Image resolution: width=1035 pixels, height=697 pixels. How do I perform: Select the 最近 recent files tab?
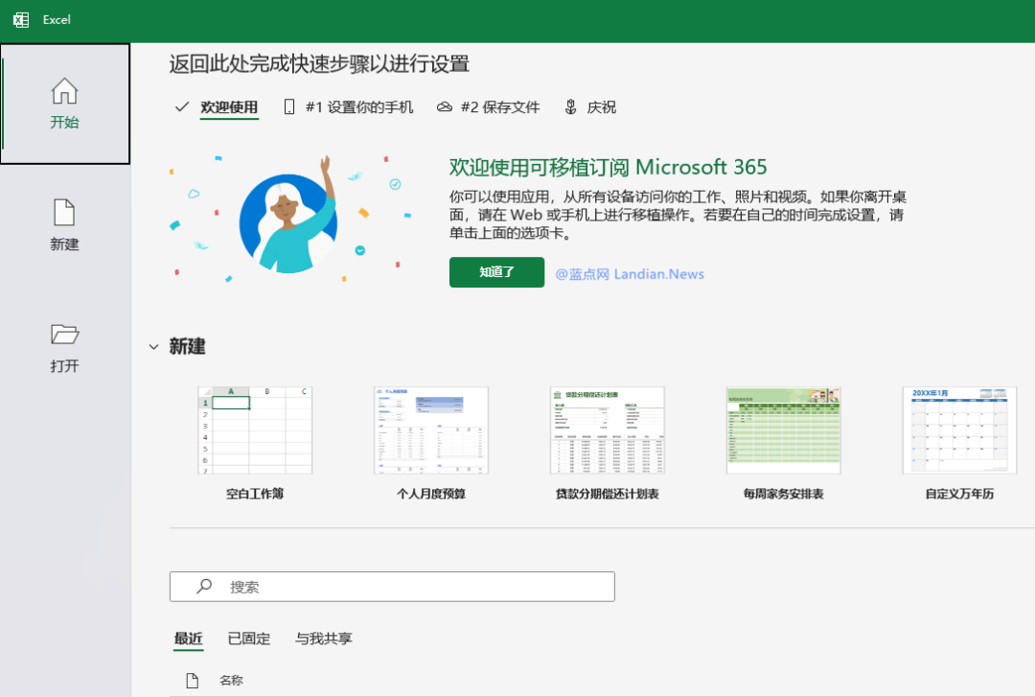pos(188,639)
